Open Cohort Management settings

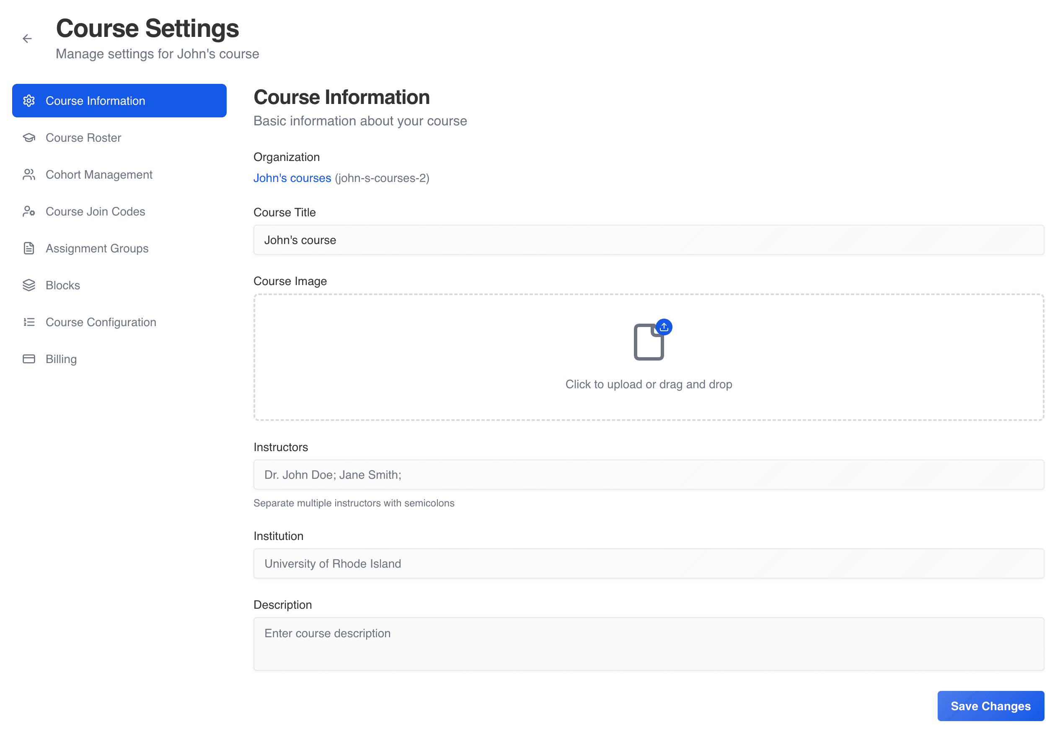click(x=119, y=175)
